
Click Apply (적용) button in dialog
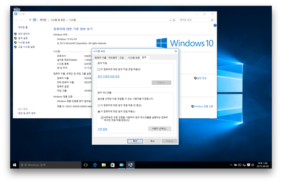tap(170, 141)
